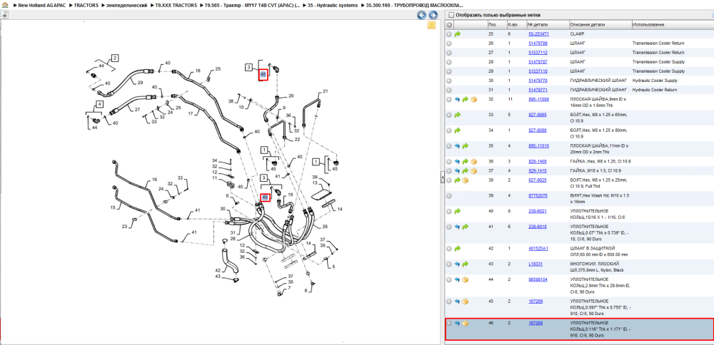The width and height of the screenshot is (714, 345).
Task: Click the green arrow icon on row 25
Action: (458, 34)
